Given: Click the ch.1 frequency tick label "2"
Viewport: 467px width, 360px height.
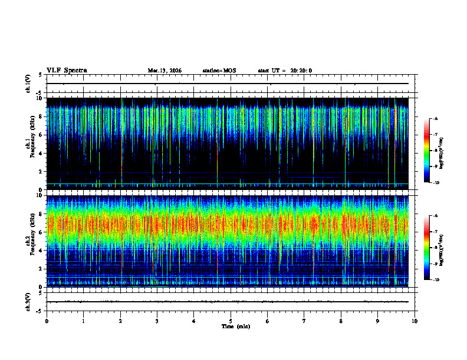Looking at the screenshot, I should (x=41, y=172).
